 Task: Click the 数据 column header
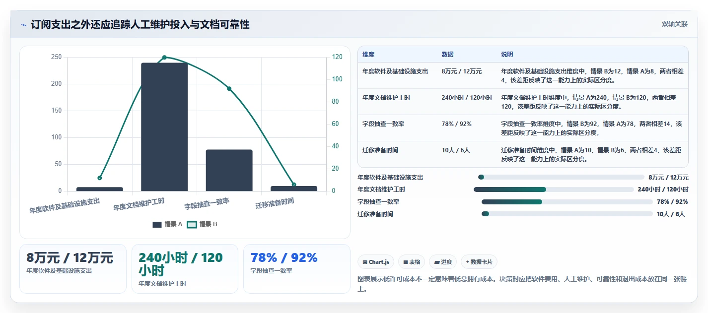(447, 55)
